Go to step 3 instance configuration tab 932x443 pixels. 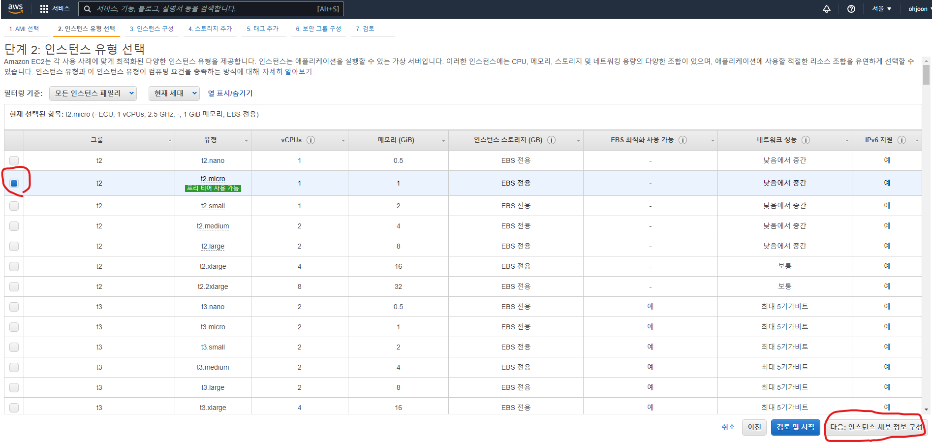click(152, 29)
